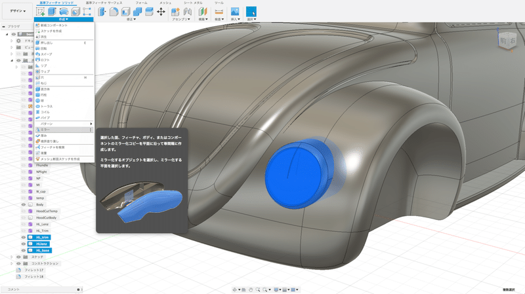
Task: Click the rectangular pattern toolbar icon
Action: (x=87, y=12)
